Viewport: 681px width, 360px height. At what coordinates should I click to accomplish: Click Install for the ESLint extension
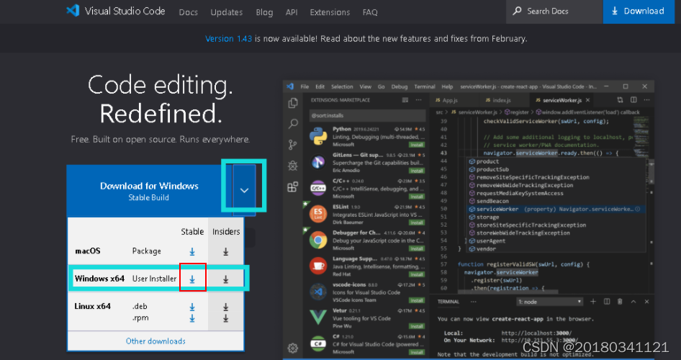[417, 222]
